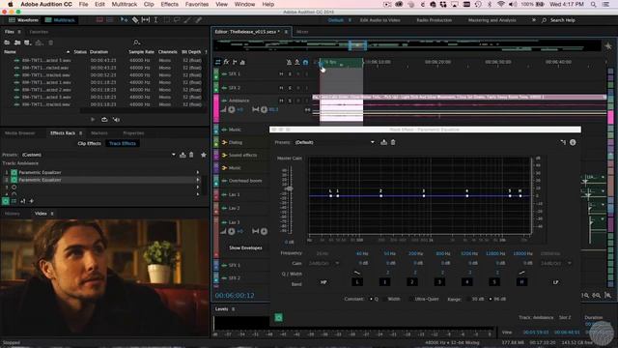The width and height of the screenshot is (618, 348).
Task: Click New File icon in Files panel
Action: click(28, 43)
